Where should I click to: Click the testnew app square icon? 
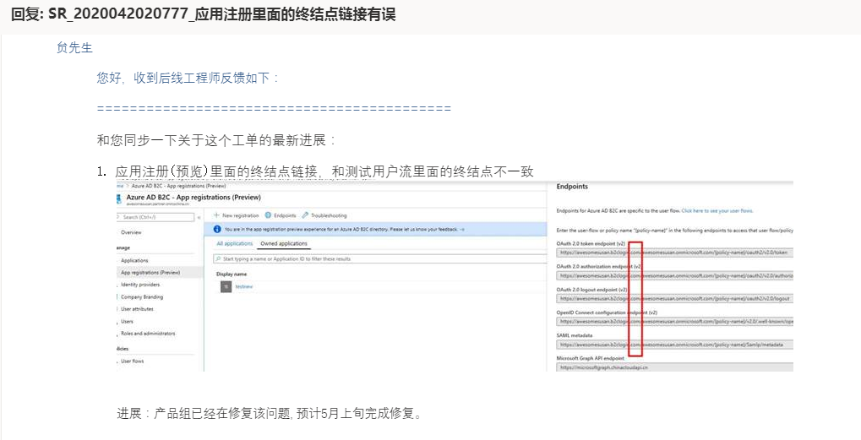click(226, 286)
